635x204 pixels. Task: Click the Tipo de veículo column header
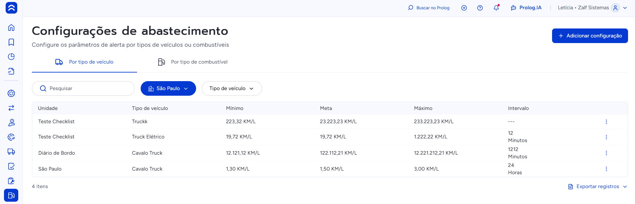[150, 108]
